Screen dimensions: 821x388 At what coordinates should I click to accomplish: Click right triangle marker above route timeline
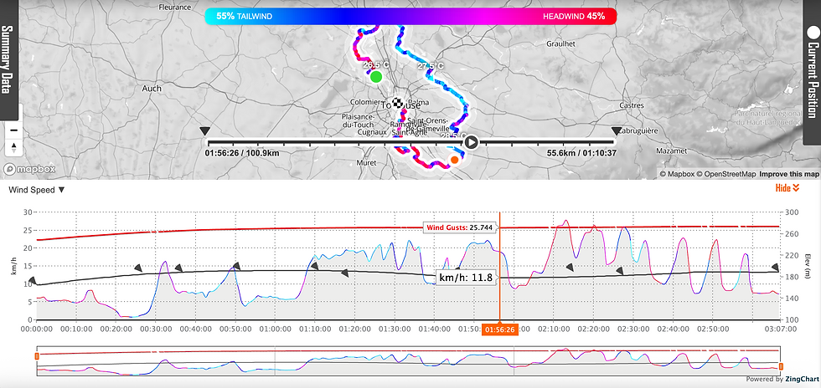[x=617, y=130]
